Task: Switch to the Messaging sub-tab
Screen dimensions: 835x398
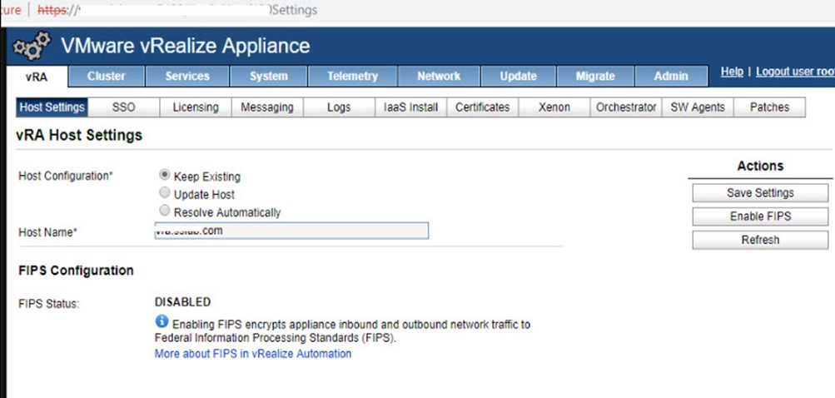Action: click(x=267, y=107)
